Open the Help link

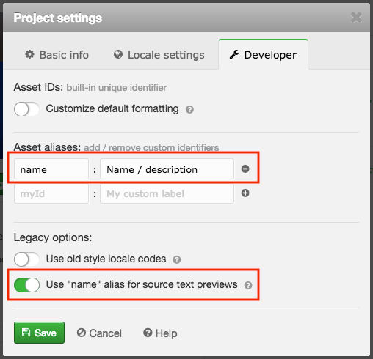click(x=160, y=333)
